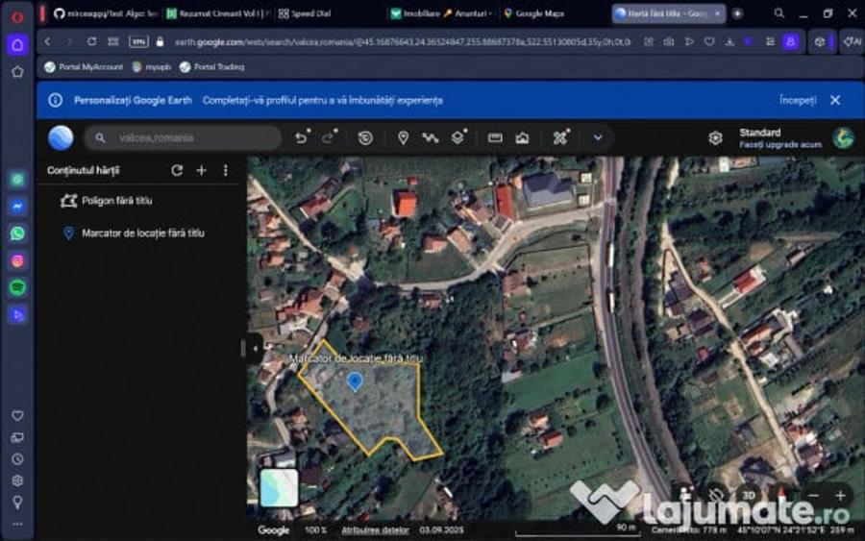Toggle the 3D view button
The width and height of the screenshot is (865, 541).
748,495
